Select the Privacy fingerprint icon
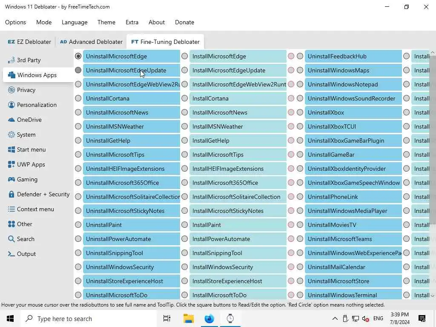The image size is (436, 327). point(11,90)
